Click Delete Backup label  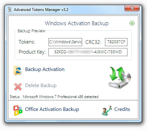(41, 85)
